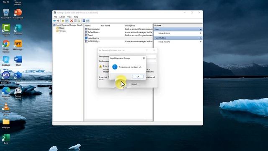Viewport: 268px width, 151px height.
Task: Open the MB desktop shortcut
Action: [6, 77]
